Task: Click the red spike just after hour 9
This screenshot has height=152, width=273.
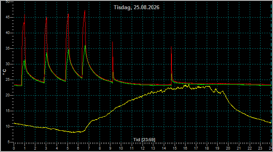Action: click(113, 42)
